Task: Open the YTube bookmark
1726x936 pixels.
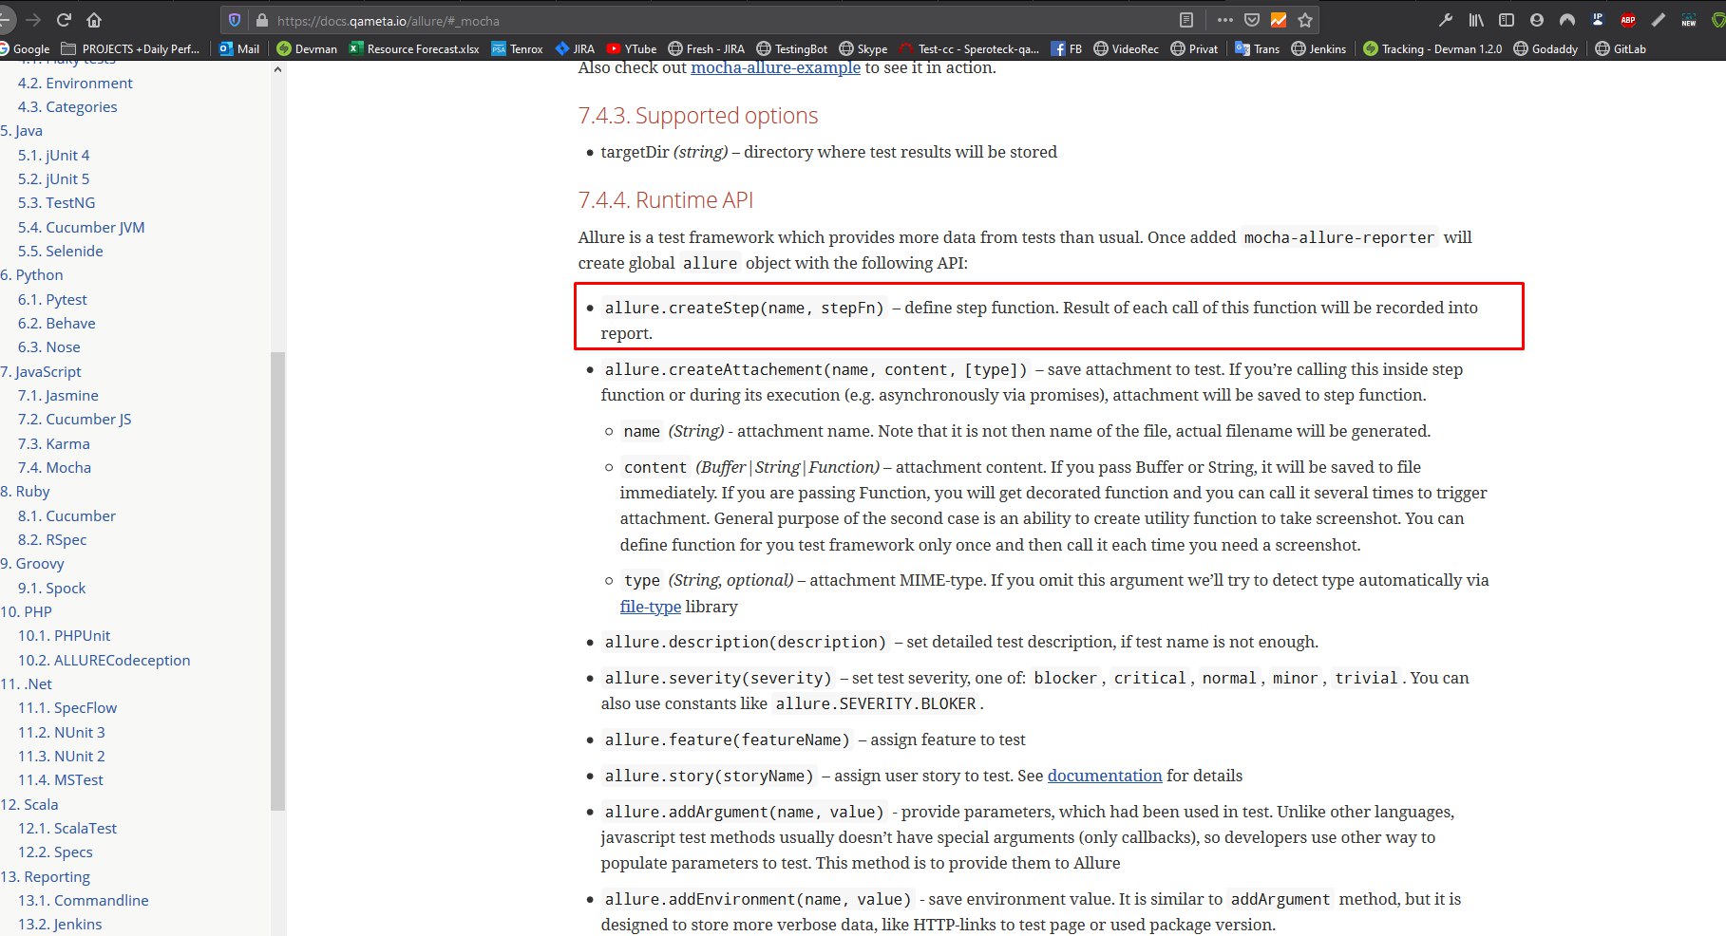Action: tap(632, 48)
